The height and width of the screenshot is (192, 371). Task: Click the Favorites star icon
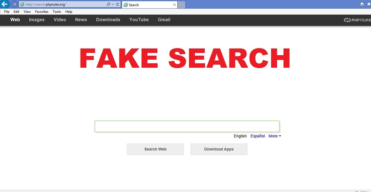(369, 5)
